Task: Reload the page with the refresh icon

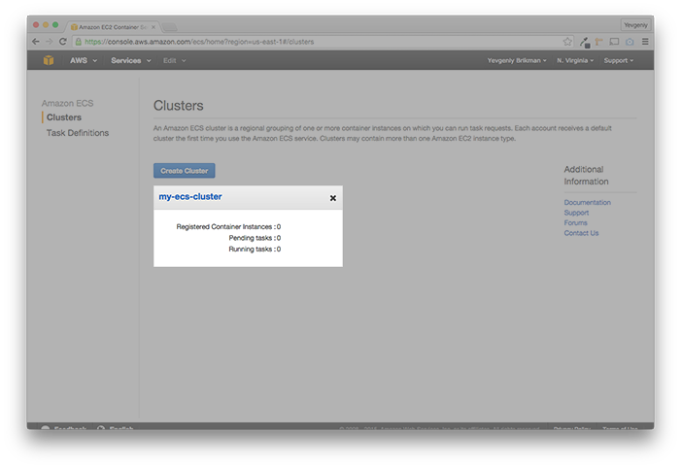Action: tap(62, 42)
